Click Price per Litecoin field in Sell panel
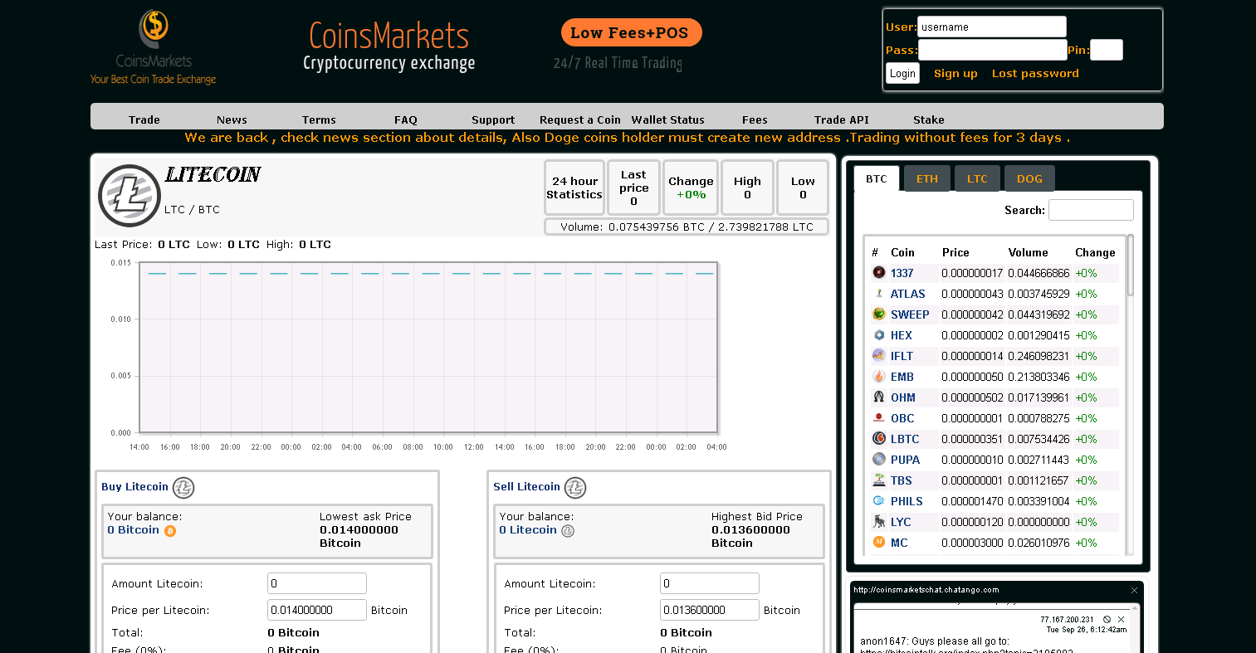The width and height of the screenshot is (1256, 653). tap(710, 610)
